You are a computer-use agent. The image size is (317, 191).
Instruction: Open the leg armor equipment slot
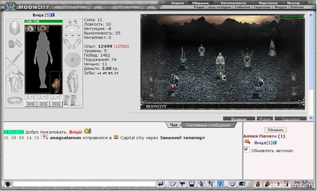click(72, 82)
